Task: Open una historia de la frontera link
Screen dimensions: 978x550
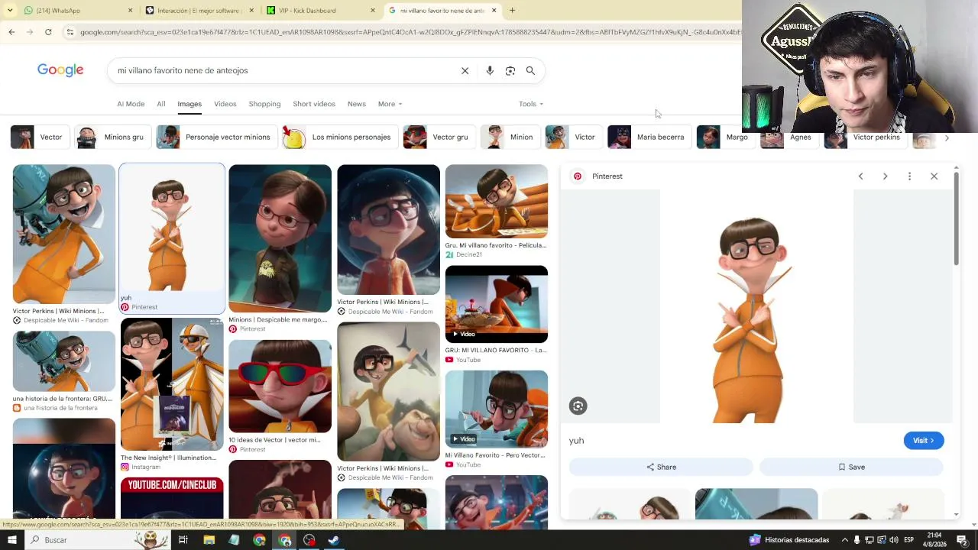Action: click(x=63, y=399)
